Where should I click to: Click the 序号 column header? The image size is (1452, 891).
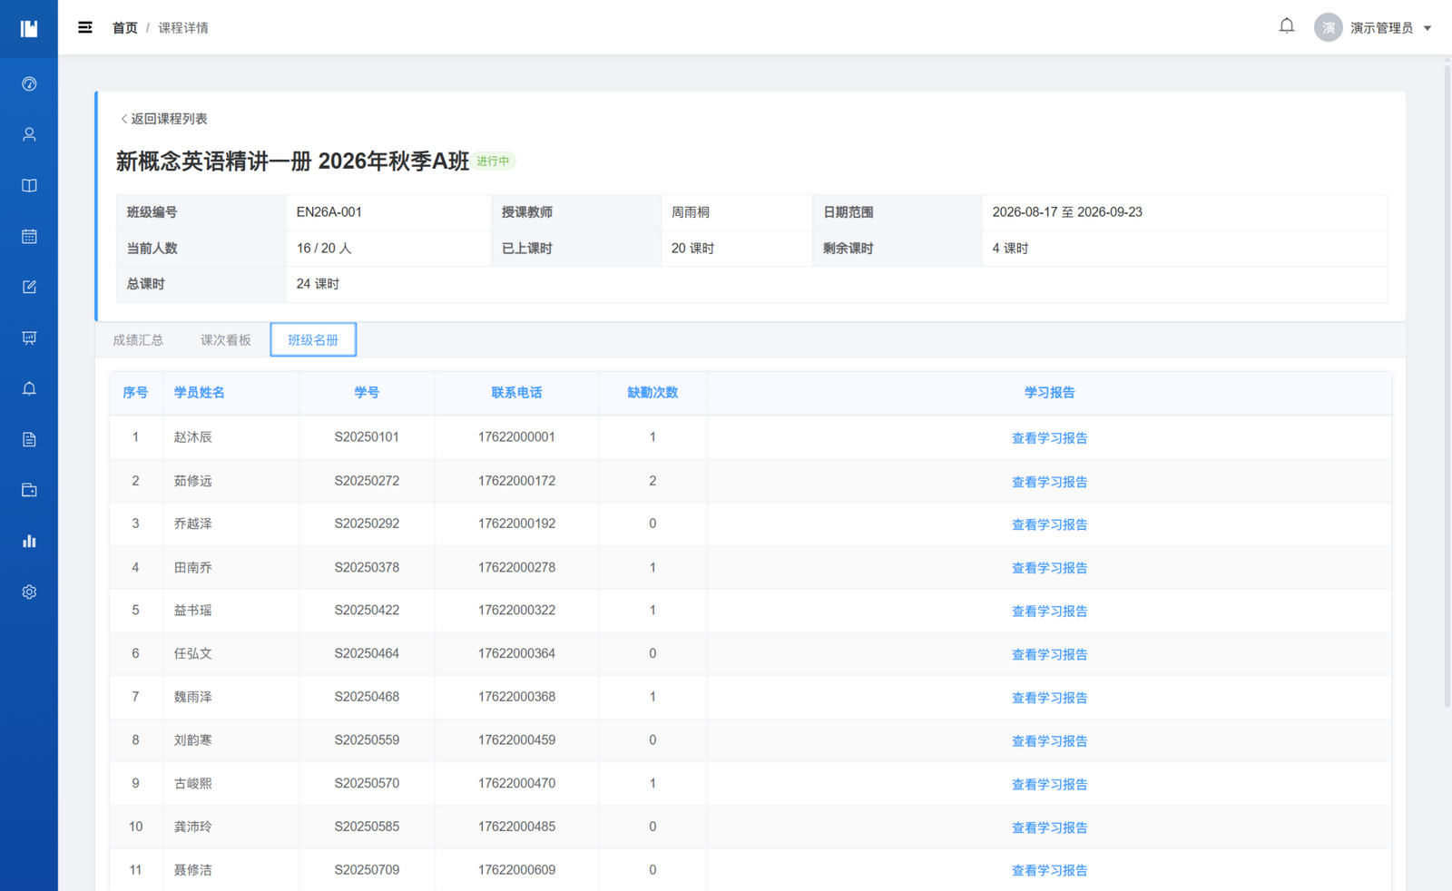[135, 393]
